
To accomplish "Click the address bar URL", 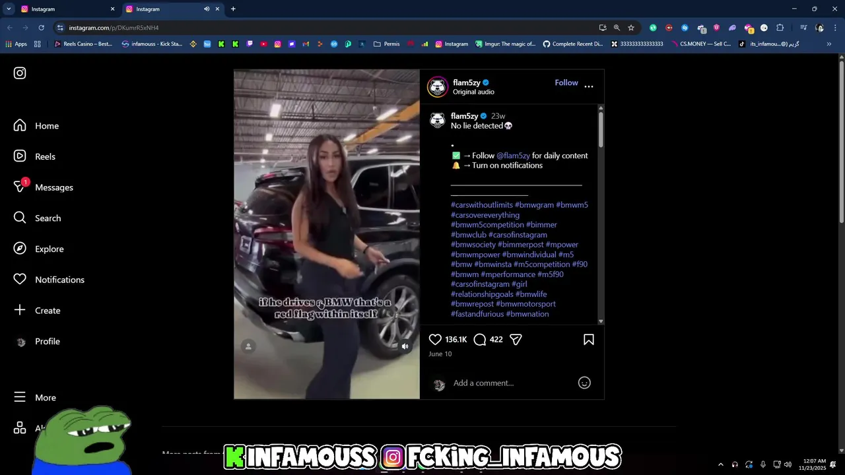I will [114, 28].
